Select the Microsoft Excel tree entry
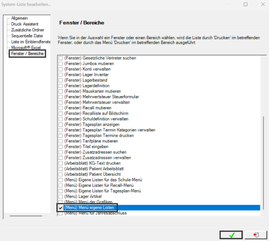The height and width of the screenshot is (241, 269). click(x=26, y=47)
